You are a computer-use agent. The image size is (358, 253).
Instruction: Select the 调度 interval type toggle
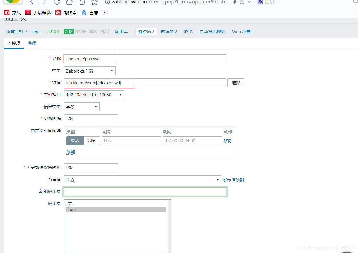click(x=92, y=141)
